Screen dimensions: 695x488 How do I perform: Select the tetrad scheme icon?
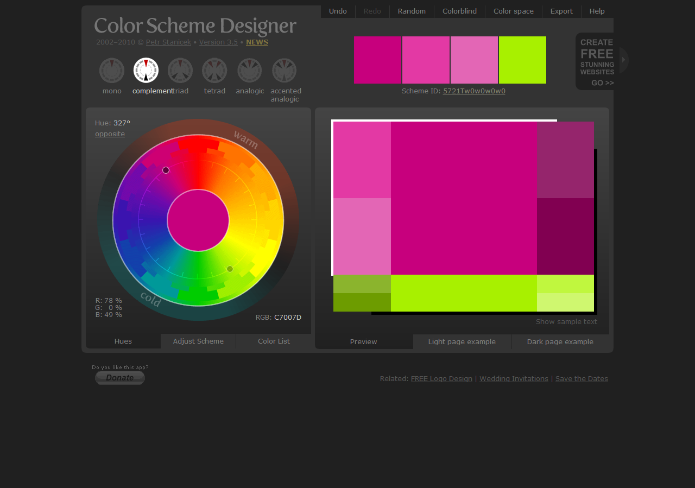pos(214,71)
